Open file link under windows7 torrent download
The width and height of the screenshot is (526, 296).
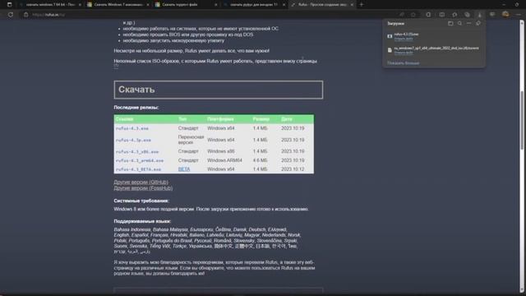[x=404, y=53]
